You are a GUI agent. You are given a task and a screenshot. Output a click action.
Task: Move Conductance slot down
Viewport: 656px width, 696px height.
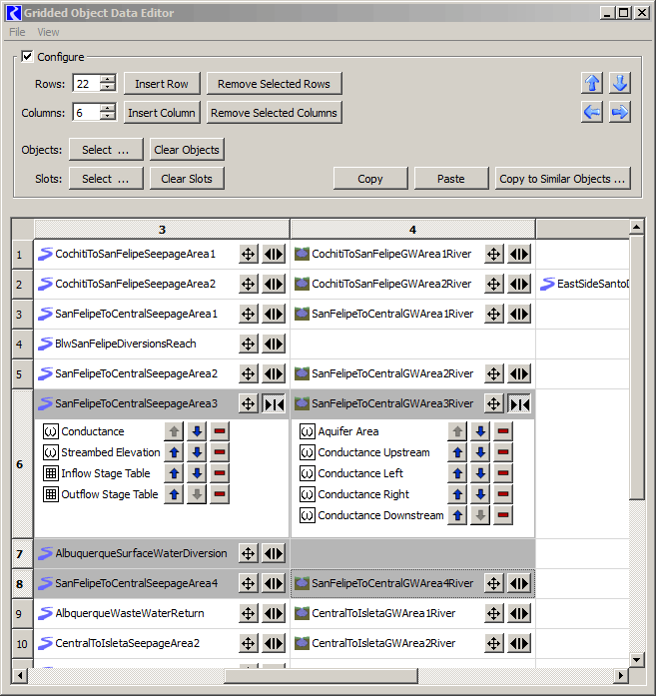[197, 431]
